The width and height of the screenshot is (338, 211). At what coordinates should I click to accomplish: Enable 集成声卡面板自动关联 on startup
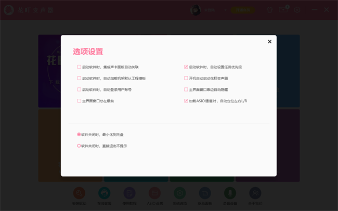[x=80, y=67]
